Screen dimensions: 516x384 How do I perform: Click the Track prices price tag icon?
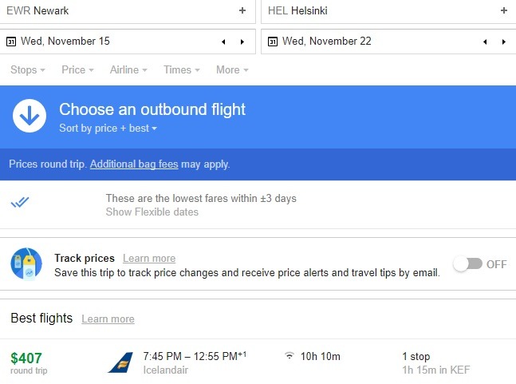click(26, 264)
